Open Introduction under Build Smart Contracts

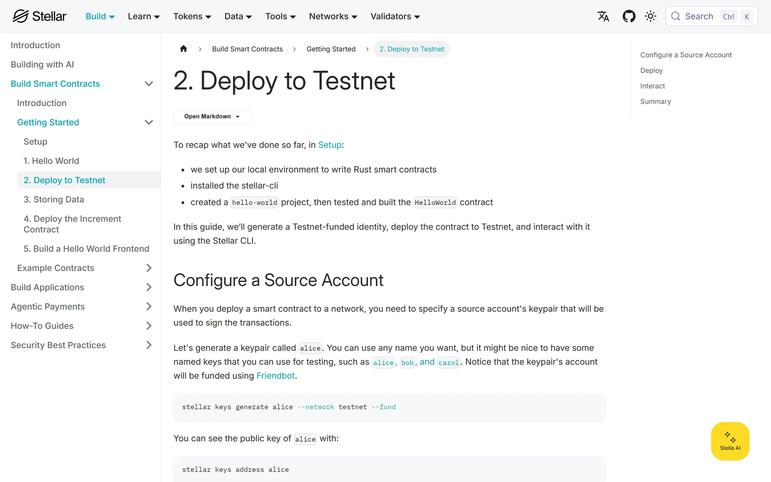(x=42, y=103)
